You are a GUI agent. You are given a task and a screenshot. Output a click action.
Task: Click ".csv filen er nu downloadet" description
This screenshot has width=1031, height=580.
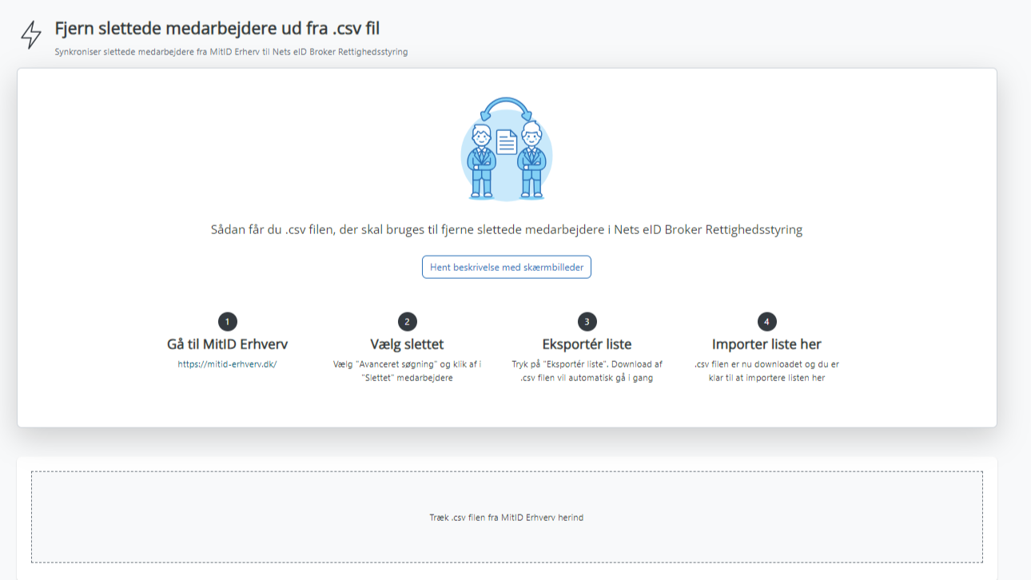(x=766, y=371)
